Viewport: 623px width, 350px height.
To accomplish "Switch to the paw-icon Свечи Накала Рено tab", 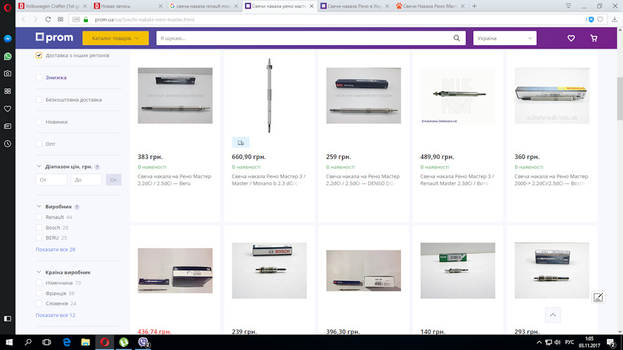I will tap(430, 6).
